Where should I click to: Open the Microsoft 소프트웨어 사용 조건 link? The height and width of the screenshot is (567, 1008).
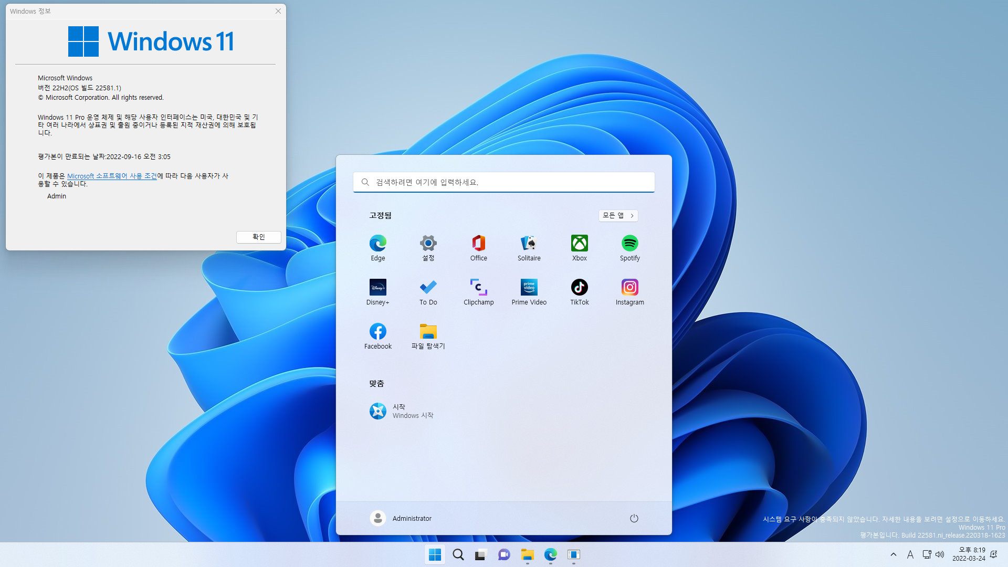pos(112,176)
